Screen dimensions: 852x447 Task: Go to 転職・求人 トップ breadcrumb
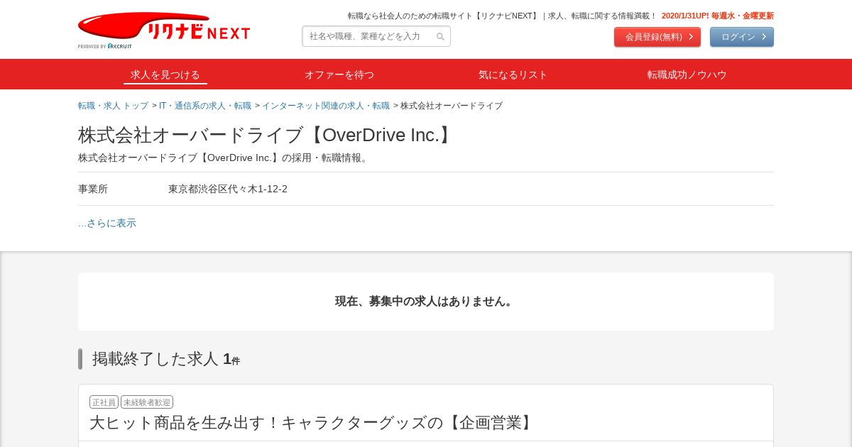[114, 106]
